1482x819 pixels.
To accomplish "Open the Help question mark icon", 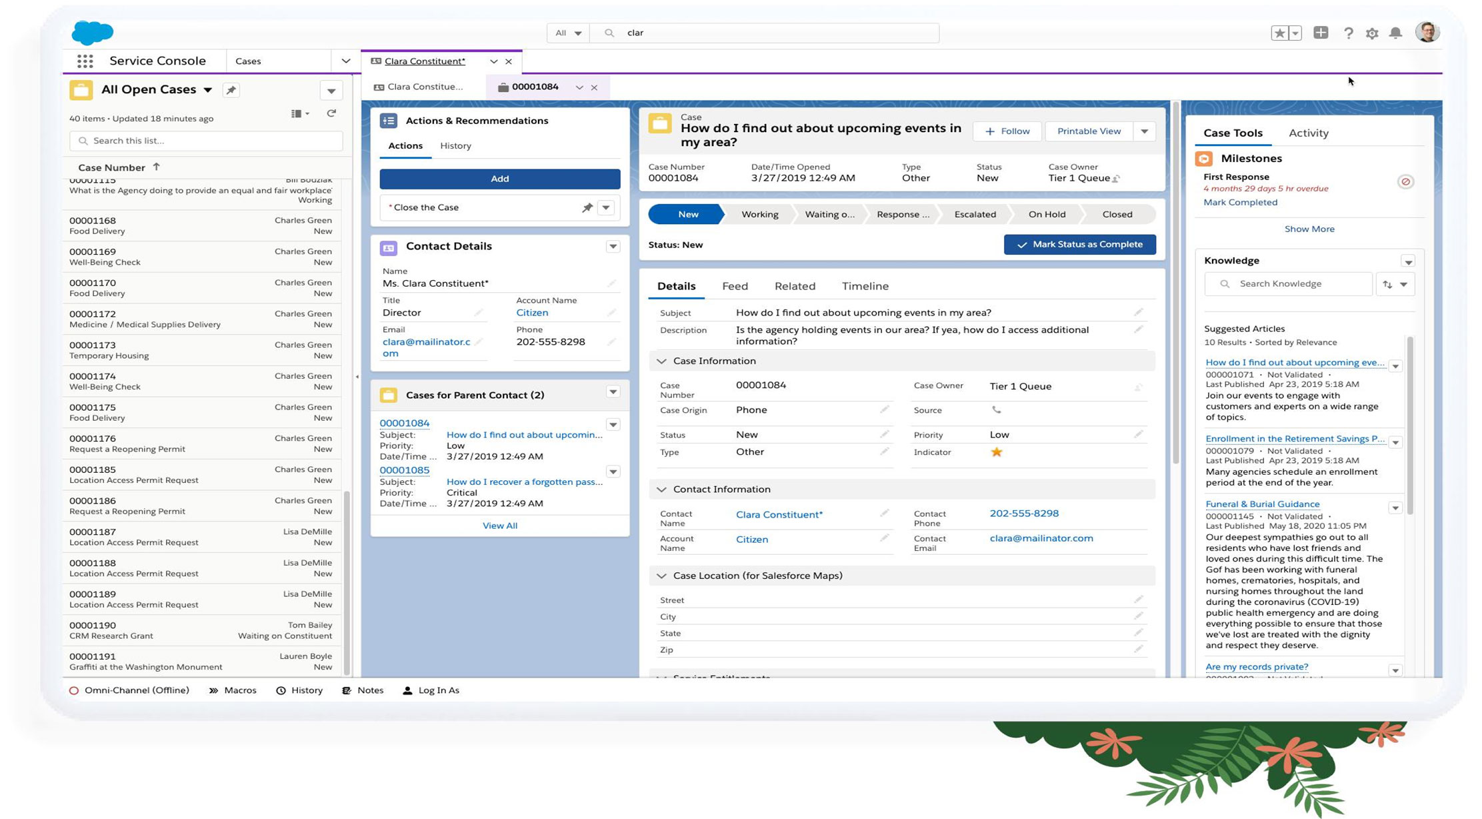I will pos(1348,33).
